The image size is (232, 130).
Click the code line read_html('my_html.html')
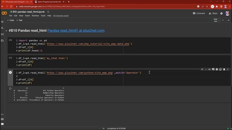(x=43, y=58)
